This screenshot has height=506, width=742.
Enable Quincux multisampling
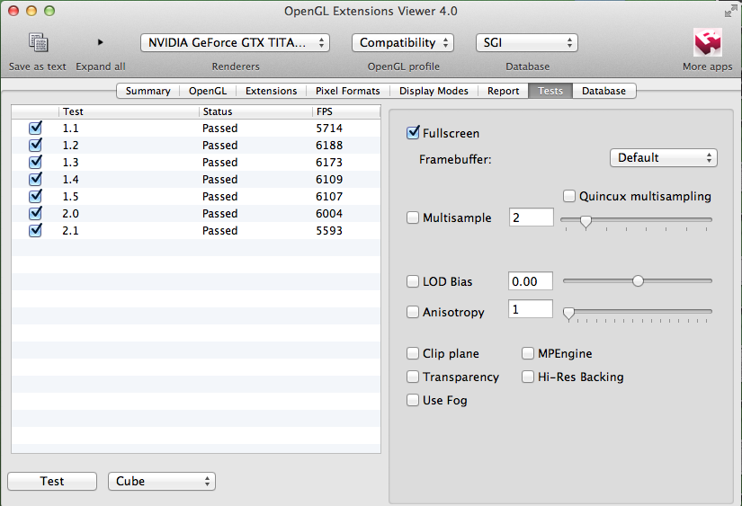click(x=569, y=196)
